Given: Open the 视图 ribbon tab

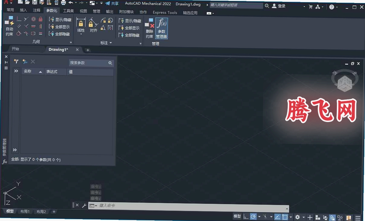Looking at the screenshot, I should pyautogui.click(x=83, y=11).
